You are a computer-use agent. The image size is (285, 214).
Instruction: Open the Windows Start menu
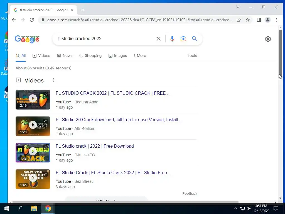point(7,208)
